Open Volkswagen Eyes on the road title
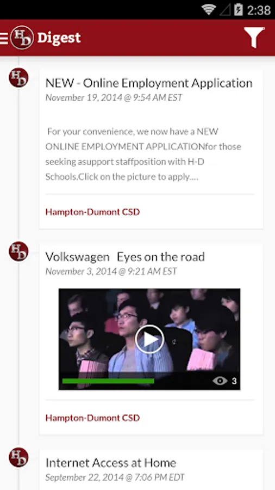 125,257
